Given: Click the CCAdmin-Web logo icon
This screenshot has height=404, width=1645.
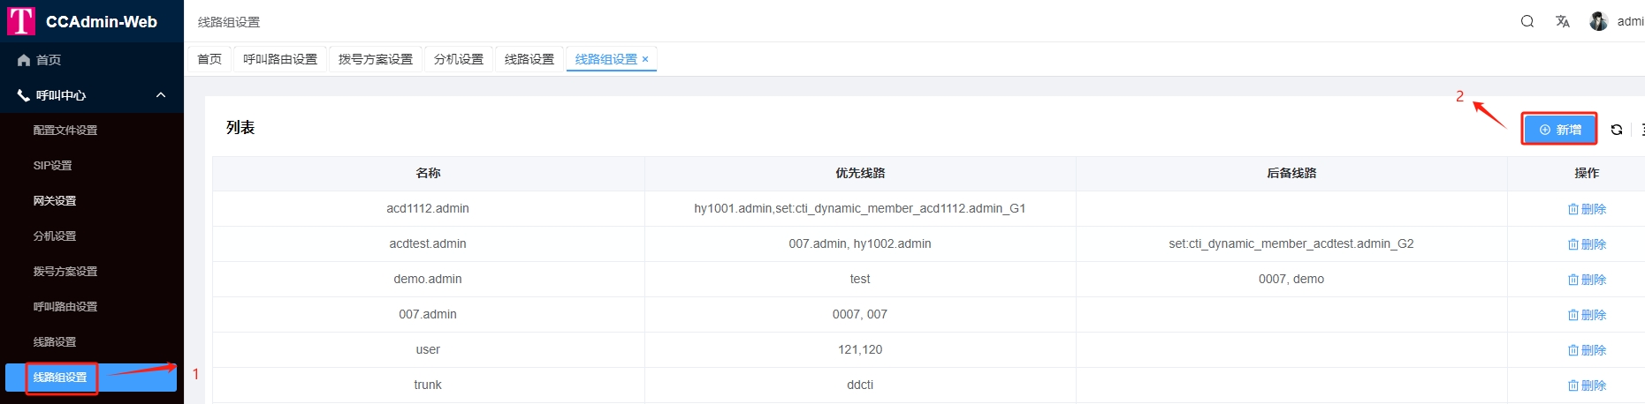Looking at the screenshot, I should (20, 21).
